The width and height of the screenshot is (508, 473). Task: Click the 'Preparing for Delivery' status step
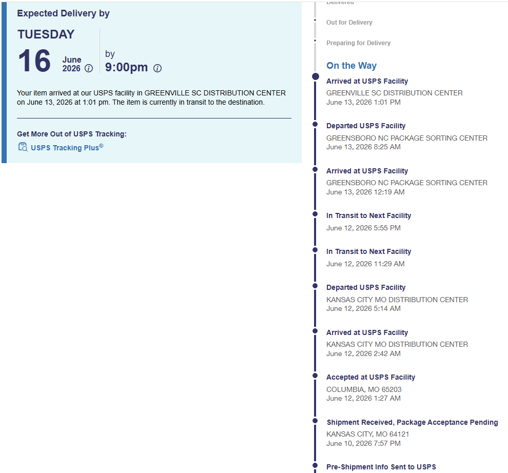[x=358, y=43]
